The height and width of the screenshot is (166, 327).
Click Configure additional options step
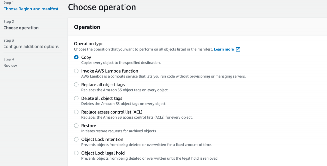pos(31,46)
